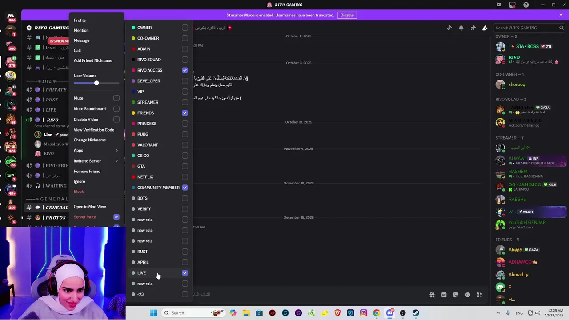
Task: Open Discord from the taskbar
Action: 390,313
